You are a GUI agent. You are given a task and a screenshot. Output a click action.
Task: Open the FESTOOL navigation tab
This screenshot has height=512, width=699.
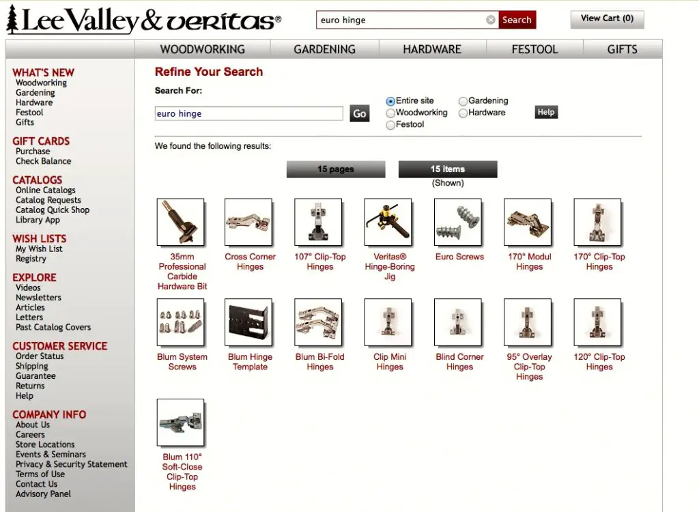tap(534, 49)
